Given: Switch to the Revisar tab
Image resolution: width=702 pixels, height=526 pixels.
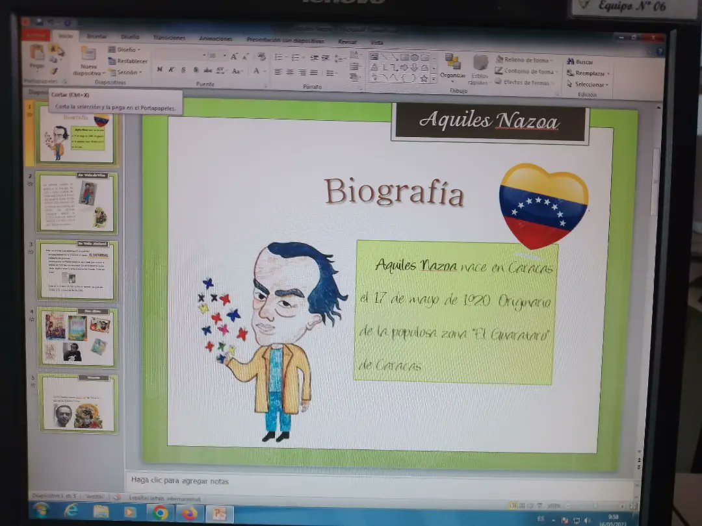Looking at the screenshot, I should (347, 42).
